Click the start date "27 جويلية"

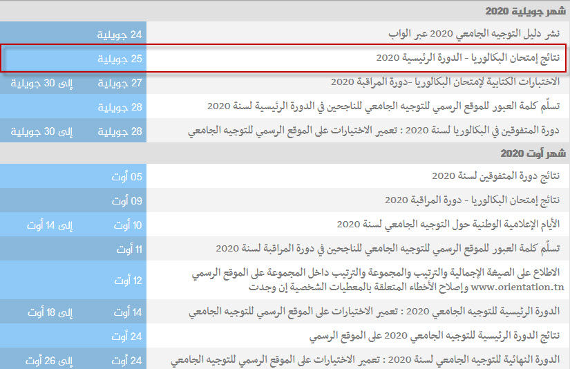pyautogui.click(x=120, y=83)
